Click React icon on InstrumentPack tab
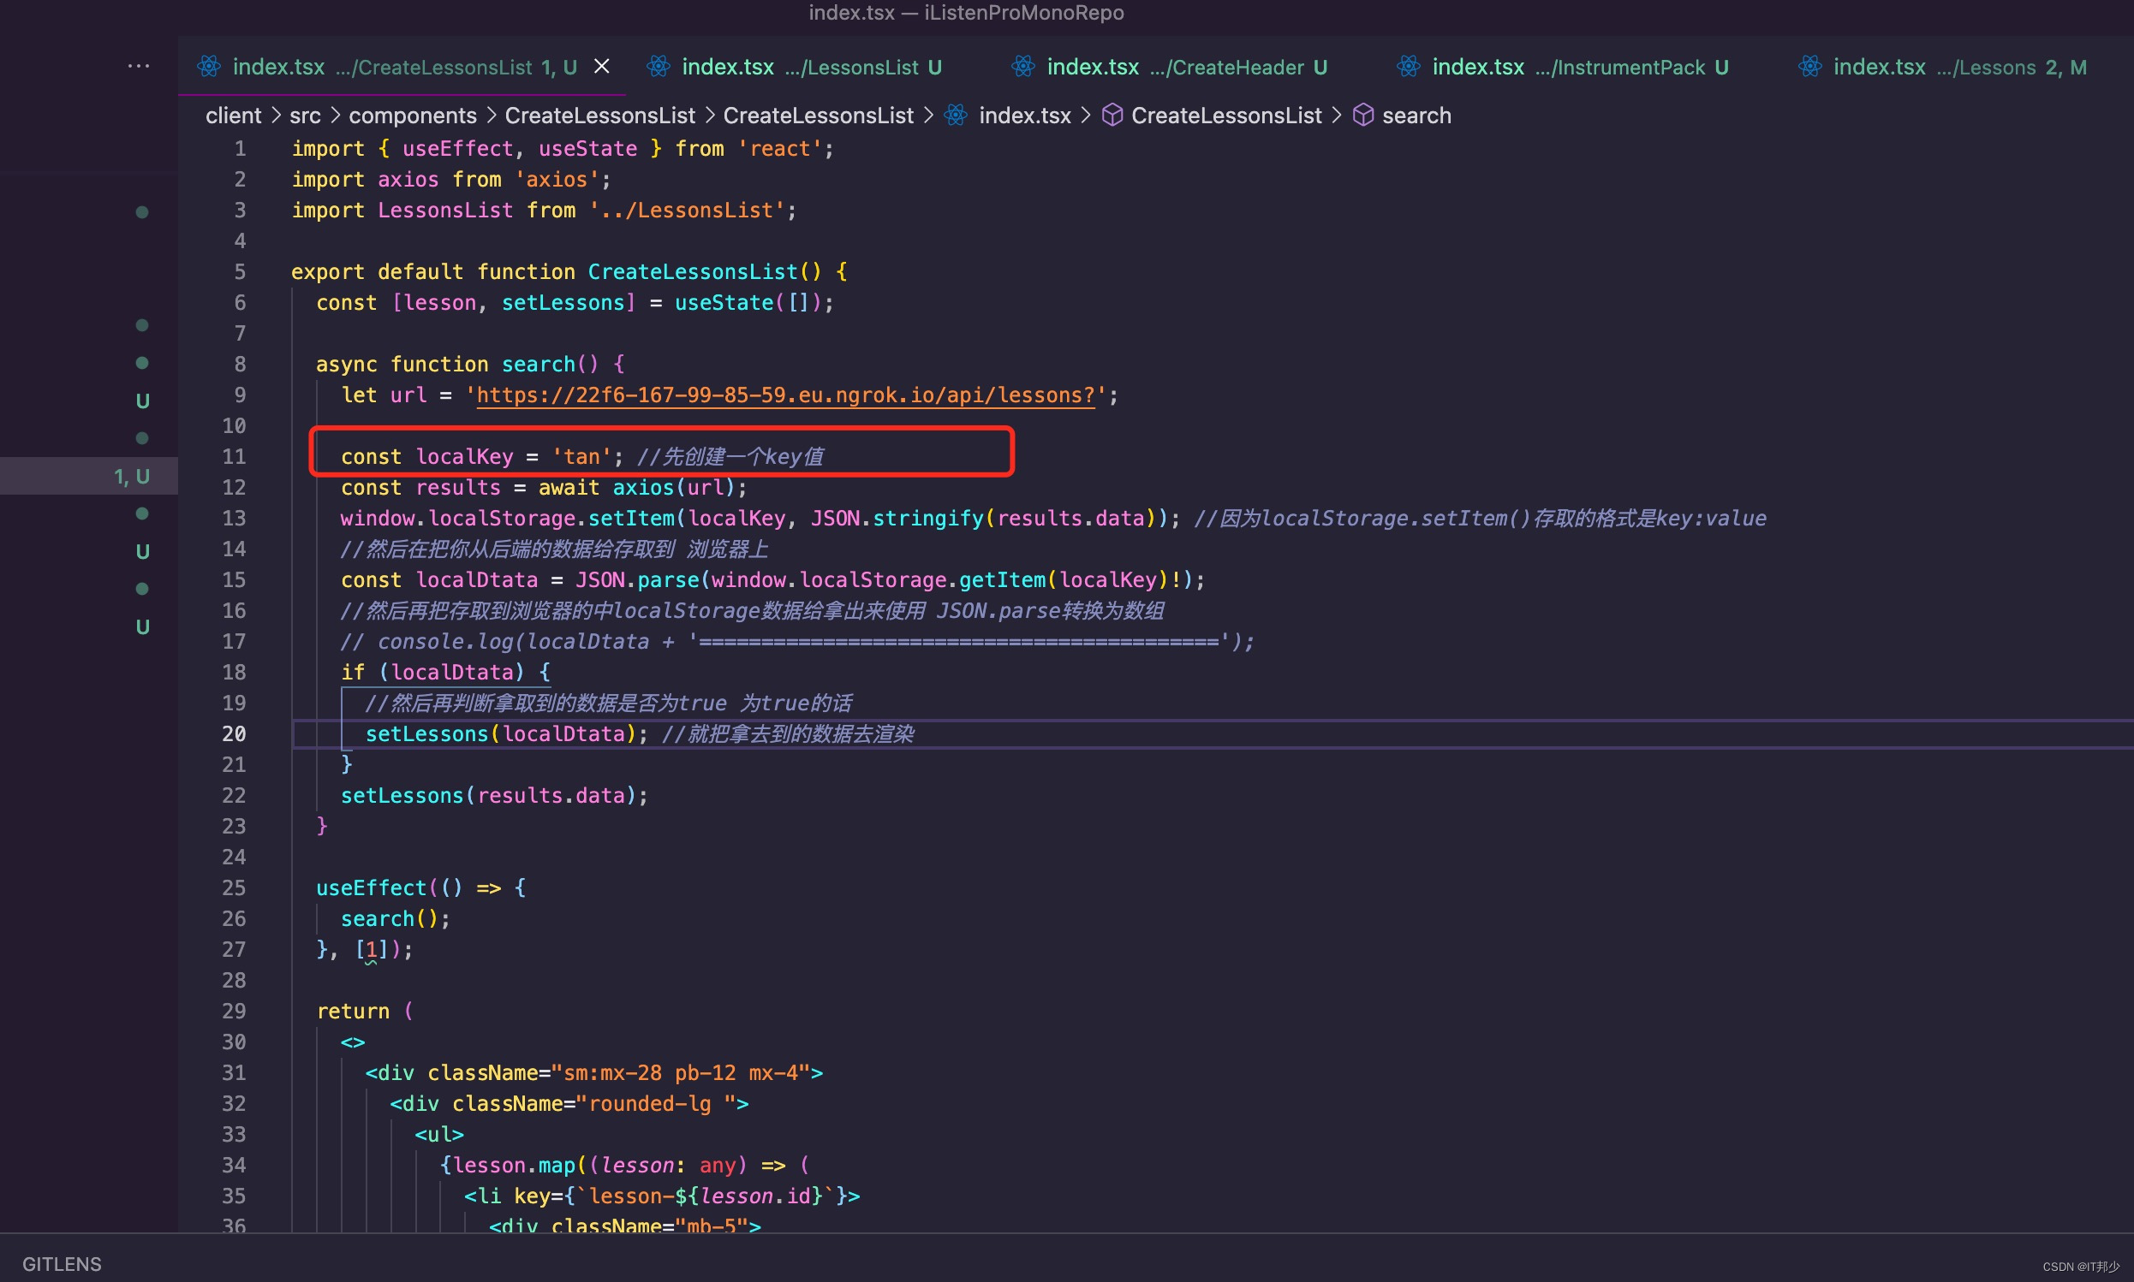 [1409, 67]
